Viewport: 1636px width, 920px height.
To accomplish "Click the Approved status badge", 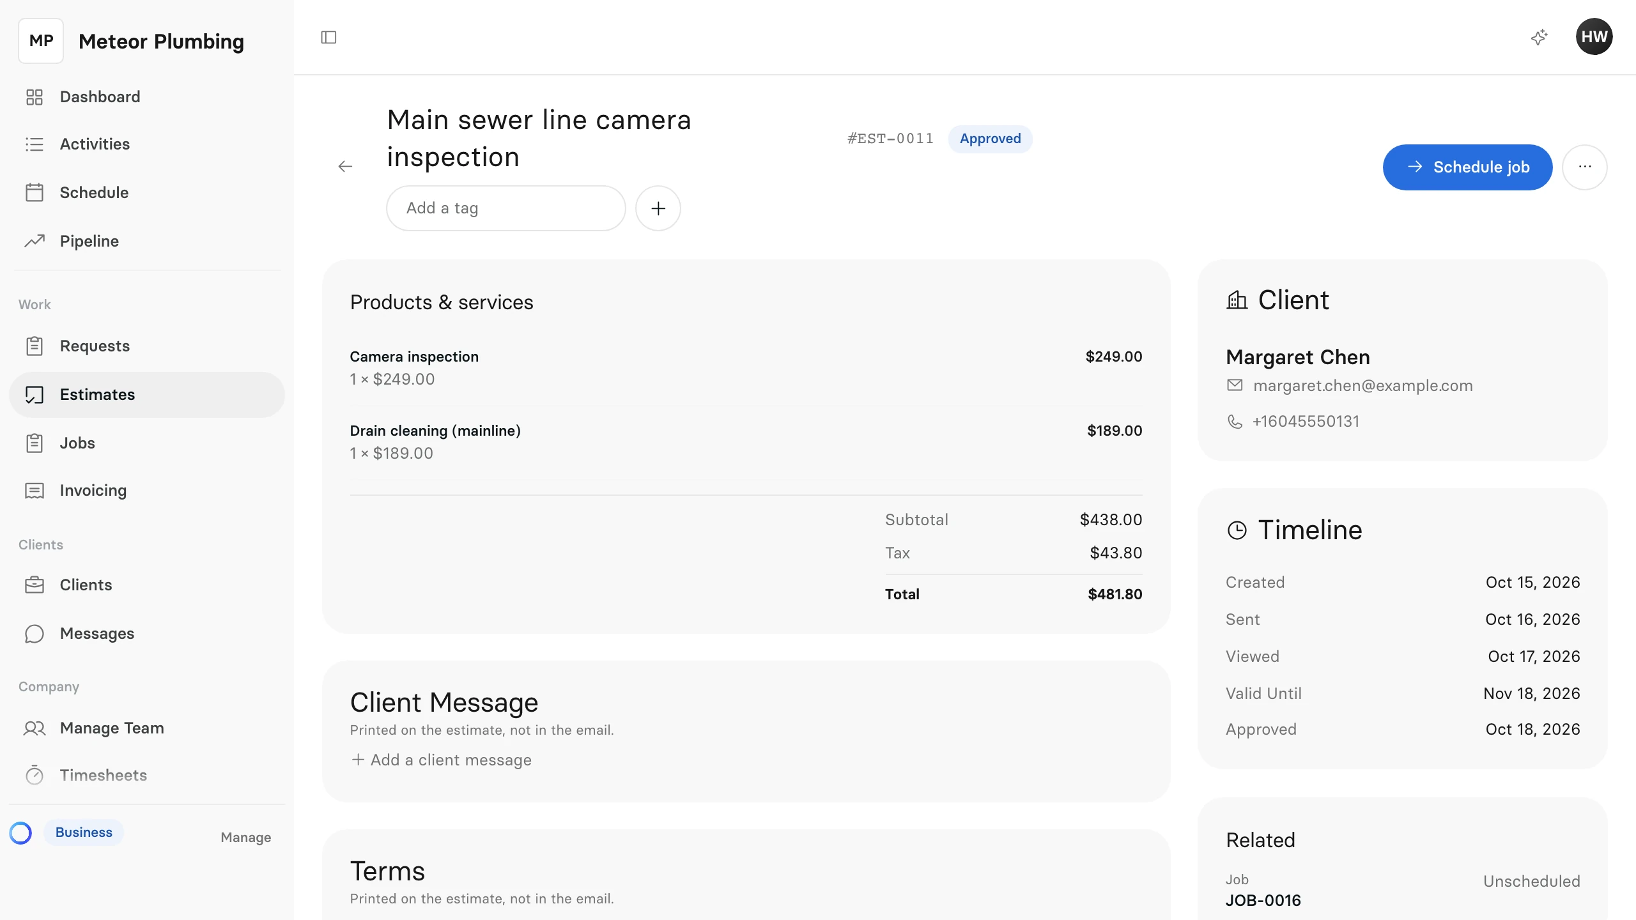I will [x=990, y=139].
